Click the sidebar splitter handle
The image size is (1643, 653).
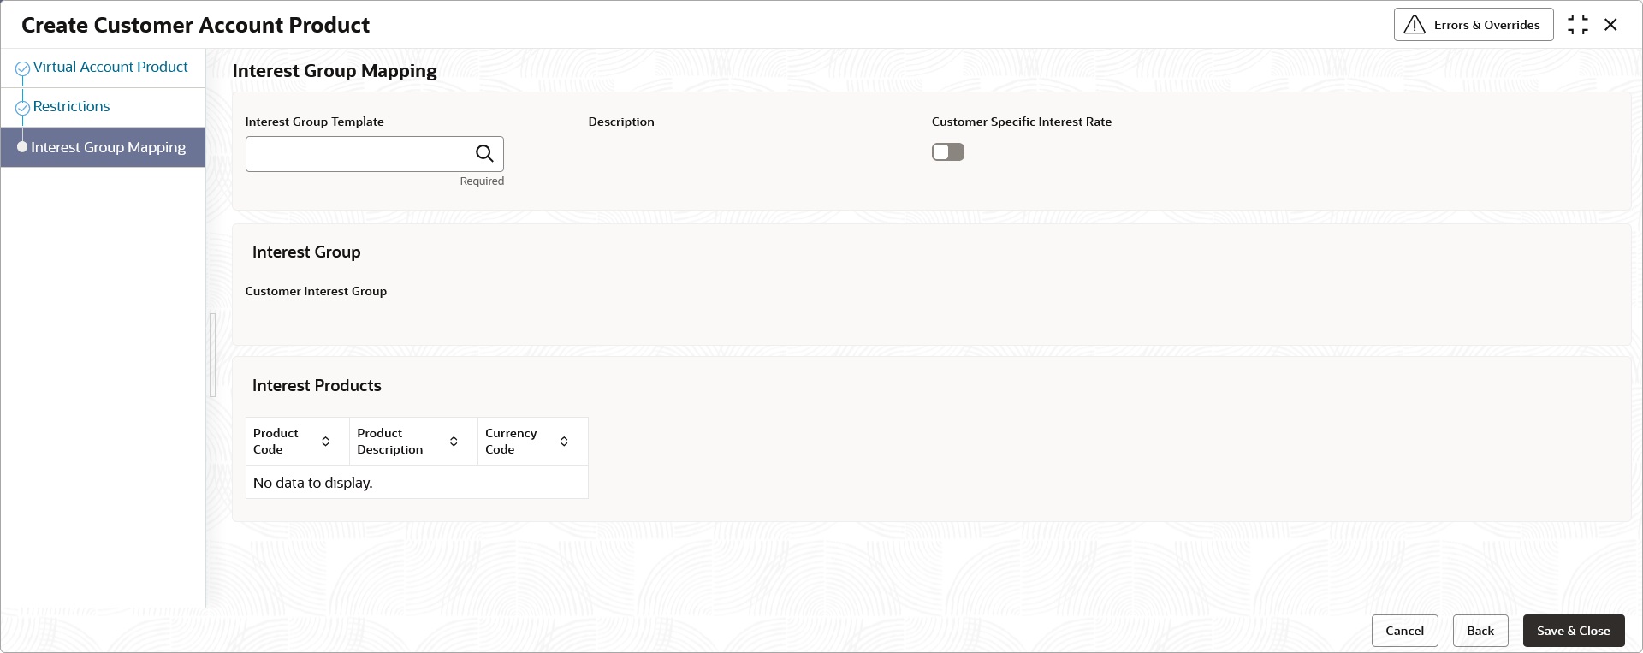[x=212, y=355]
